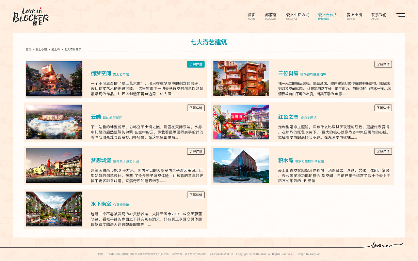
Task: Click 七大奇异建筑 in breadcrumb
Action: [73, 50]
